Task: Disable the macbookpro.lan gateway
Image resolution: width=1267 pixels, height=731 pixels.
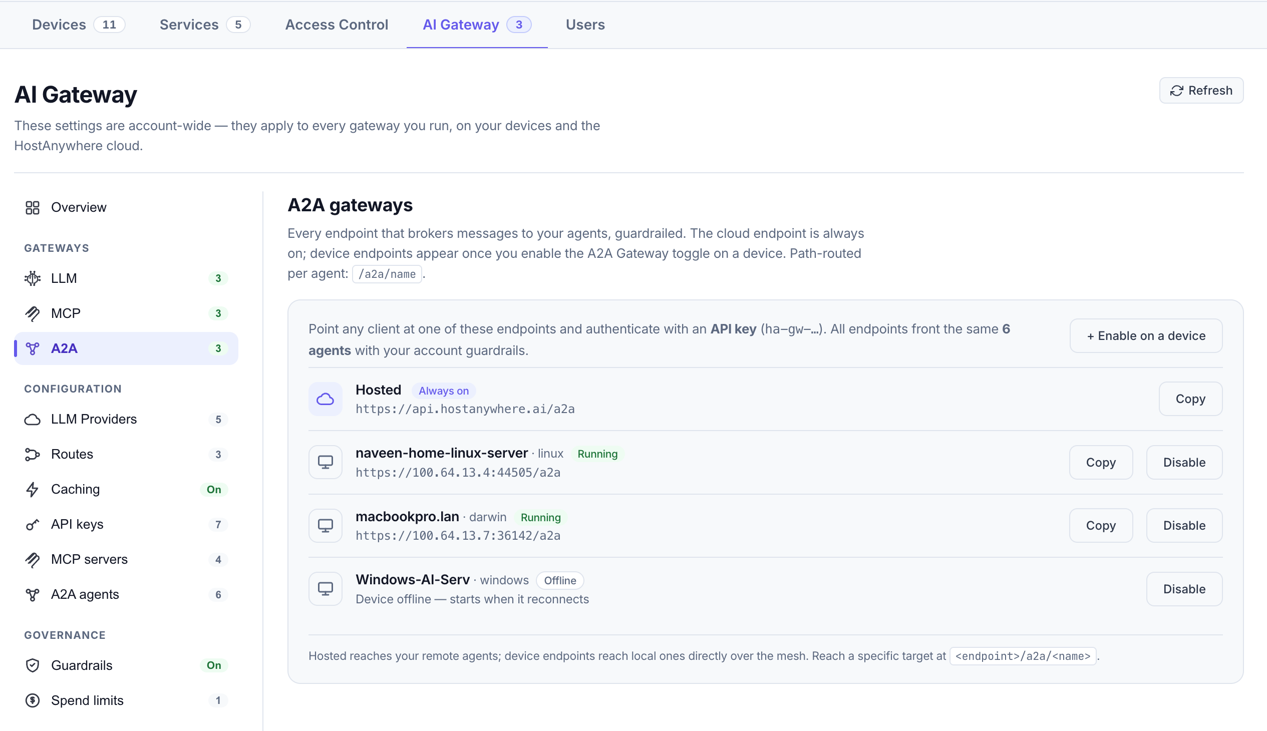Action: click(x=1184, y=526)
